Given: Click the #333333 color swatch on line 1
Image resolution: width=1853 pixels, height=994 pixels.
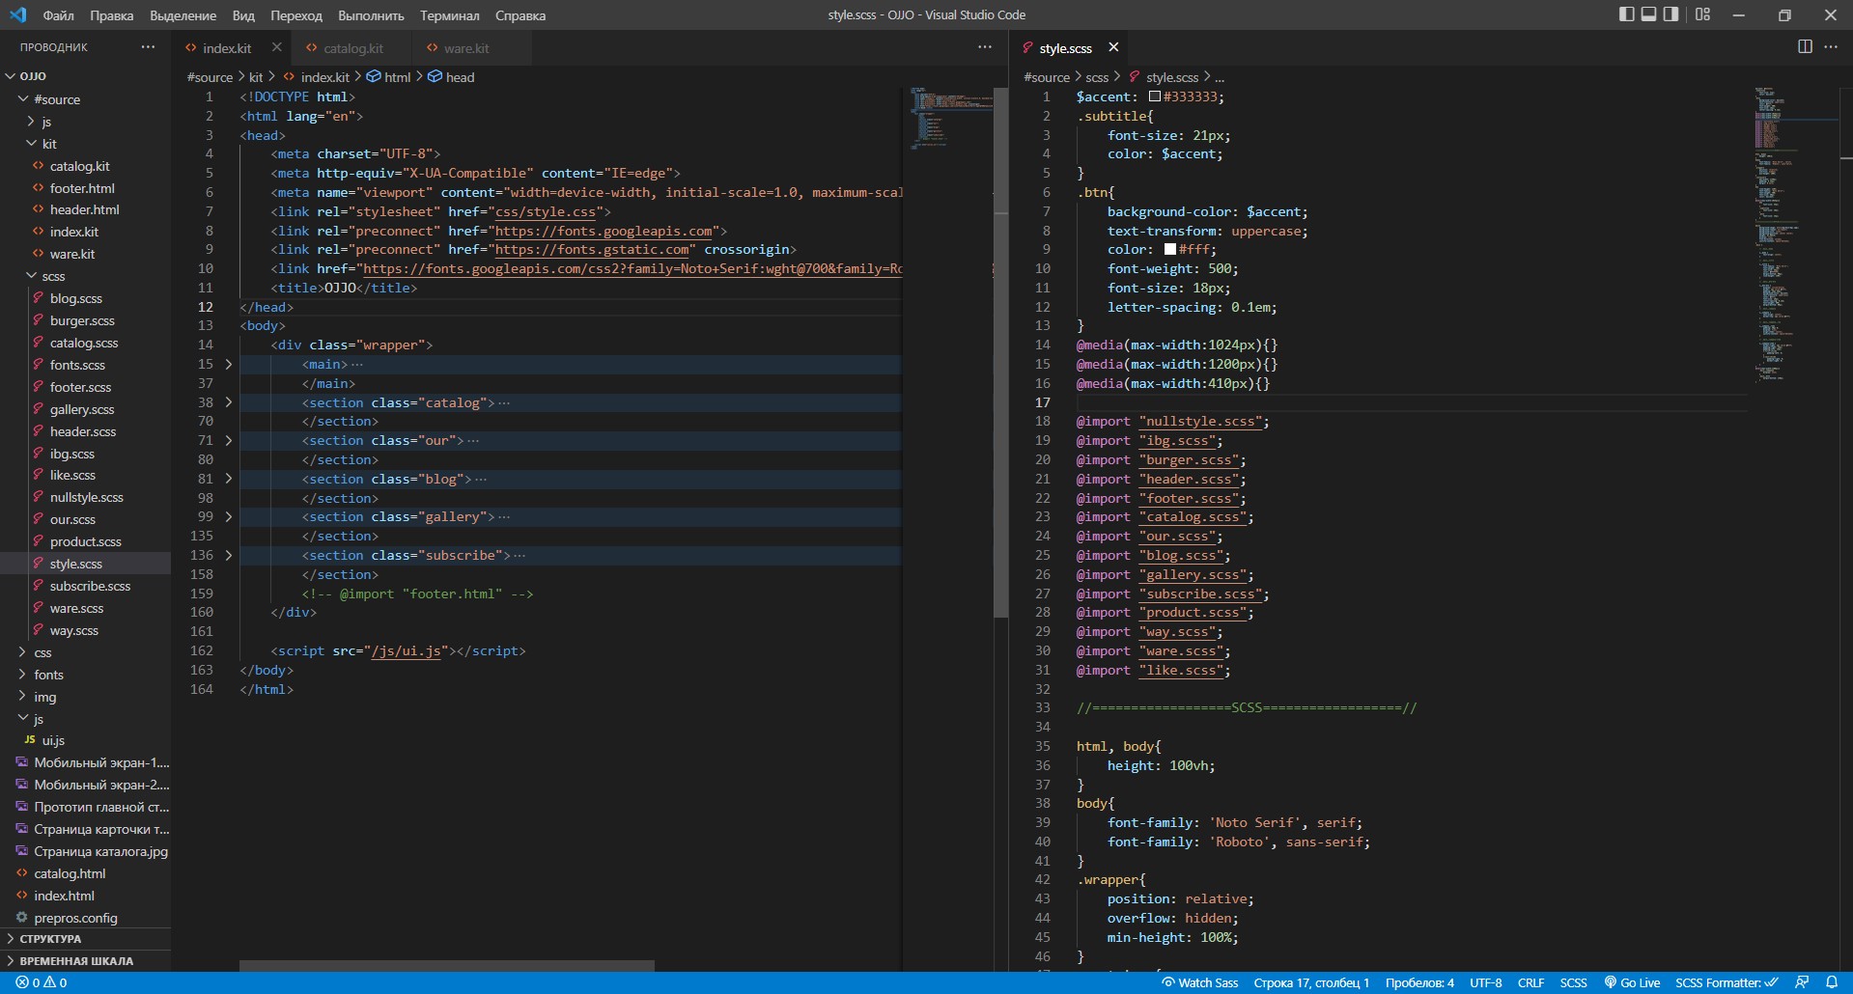Looking at the screenshot, I should [x=1154, y=97].
